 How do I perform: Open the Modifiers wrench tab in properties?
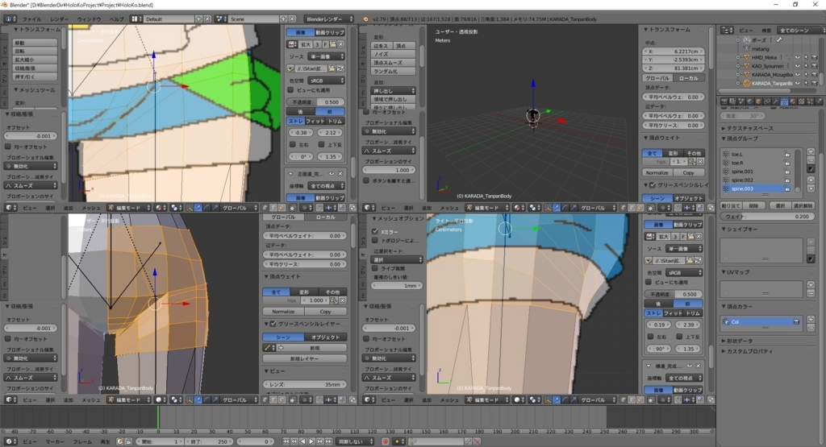click(775, 101)
